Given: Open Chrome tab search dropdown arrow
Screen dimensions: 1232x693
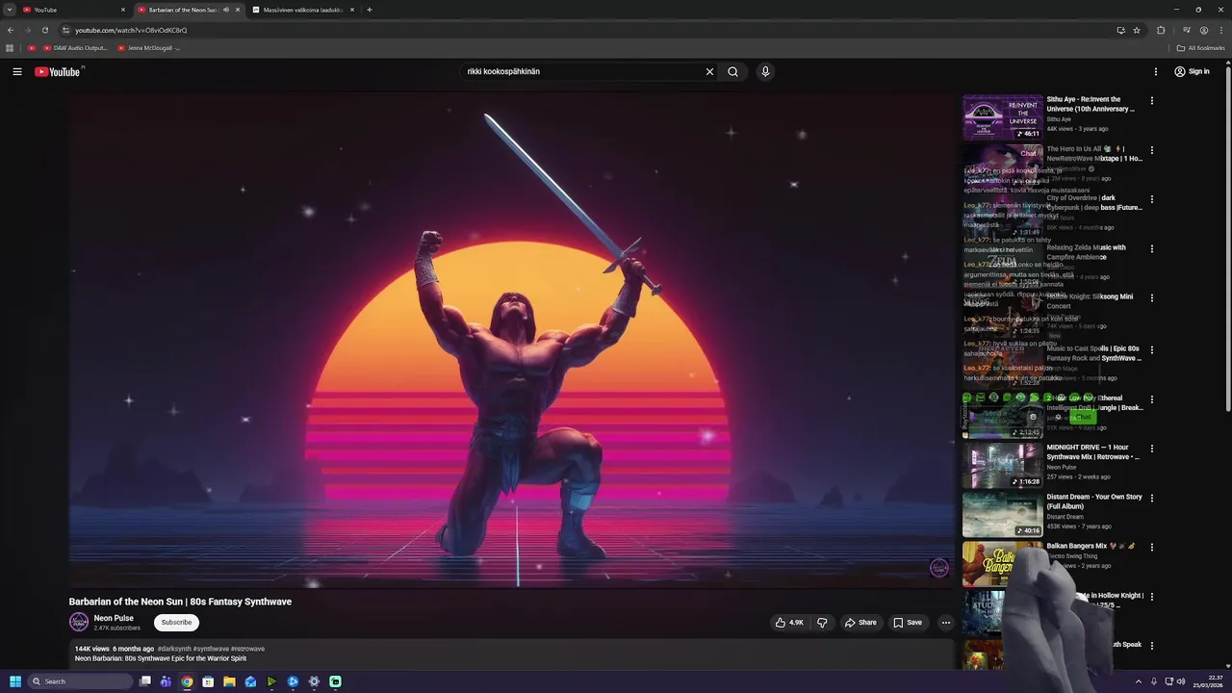Looking at the screenshot, I should [9, 10].
